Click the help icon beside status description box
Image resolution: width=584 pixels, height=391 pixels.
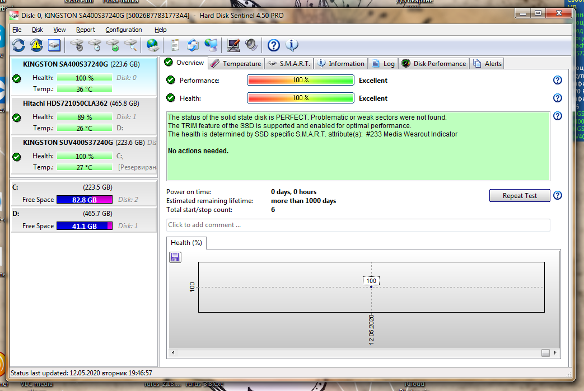(558, 116)
